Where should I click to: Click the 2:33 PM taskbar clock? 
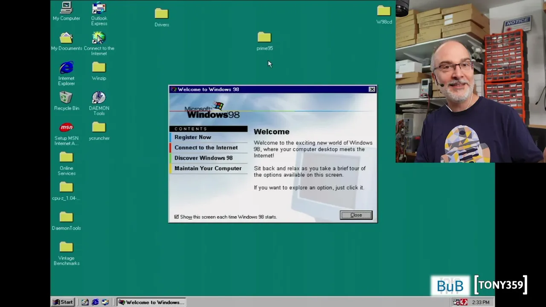click(x=481, y=302)
